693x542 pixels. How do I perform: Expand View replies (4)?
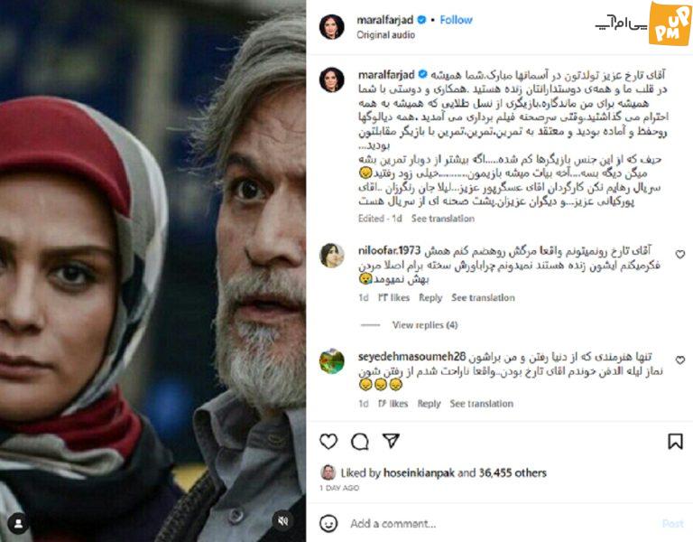[x=425, y=325]
